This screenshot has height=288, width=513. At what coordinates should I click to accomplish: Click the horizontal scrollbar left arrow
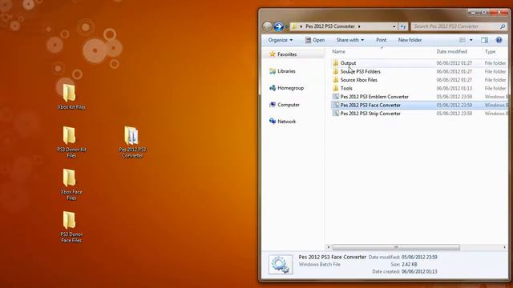pyautogui.click(x=329, y=247)
